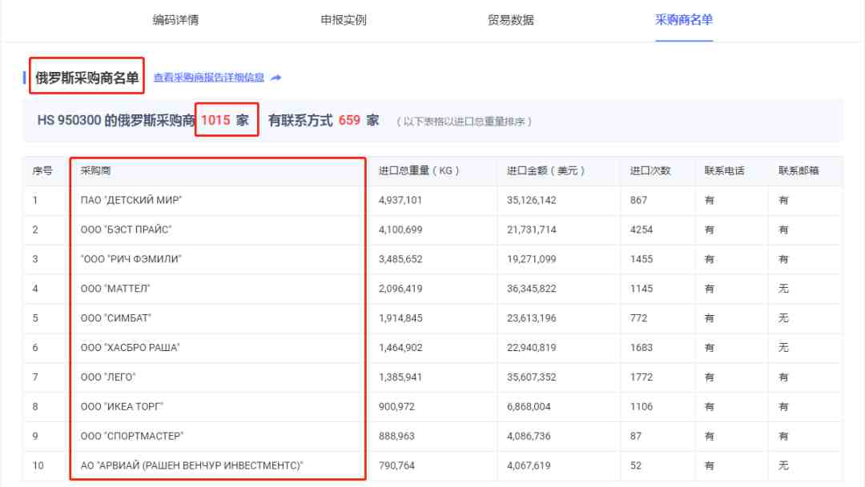Click the buyer total 1015 家

[x=225, y=120]
